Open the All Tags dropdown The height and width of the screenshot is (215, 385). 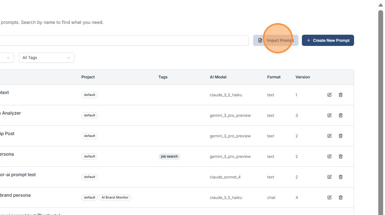coord(46,58)
